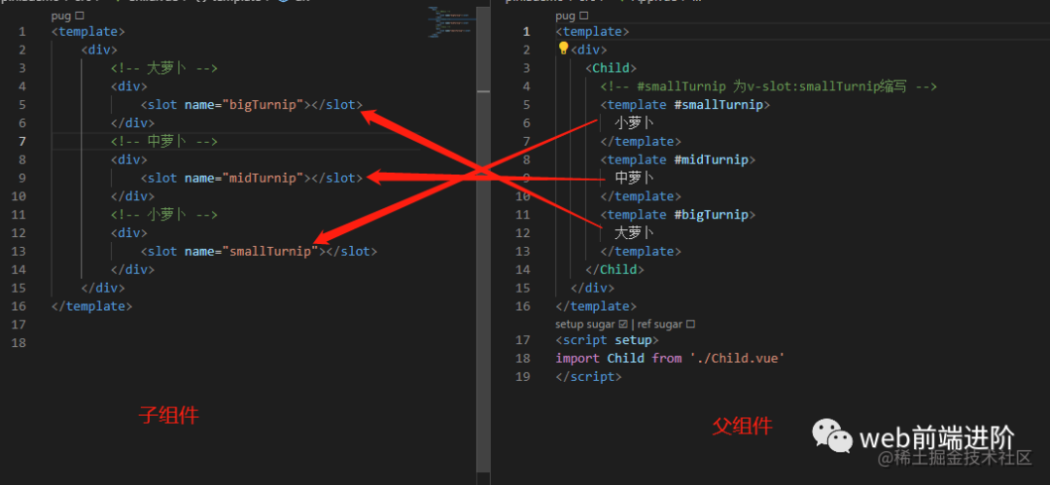Click the '<script setup>' line
The height and width of the screenshot is (485, 1050).
608,340
